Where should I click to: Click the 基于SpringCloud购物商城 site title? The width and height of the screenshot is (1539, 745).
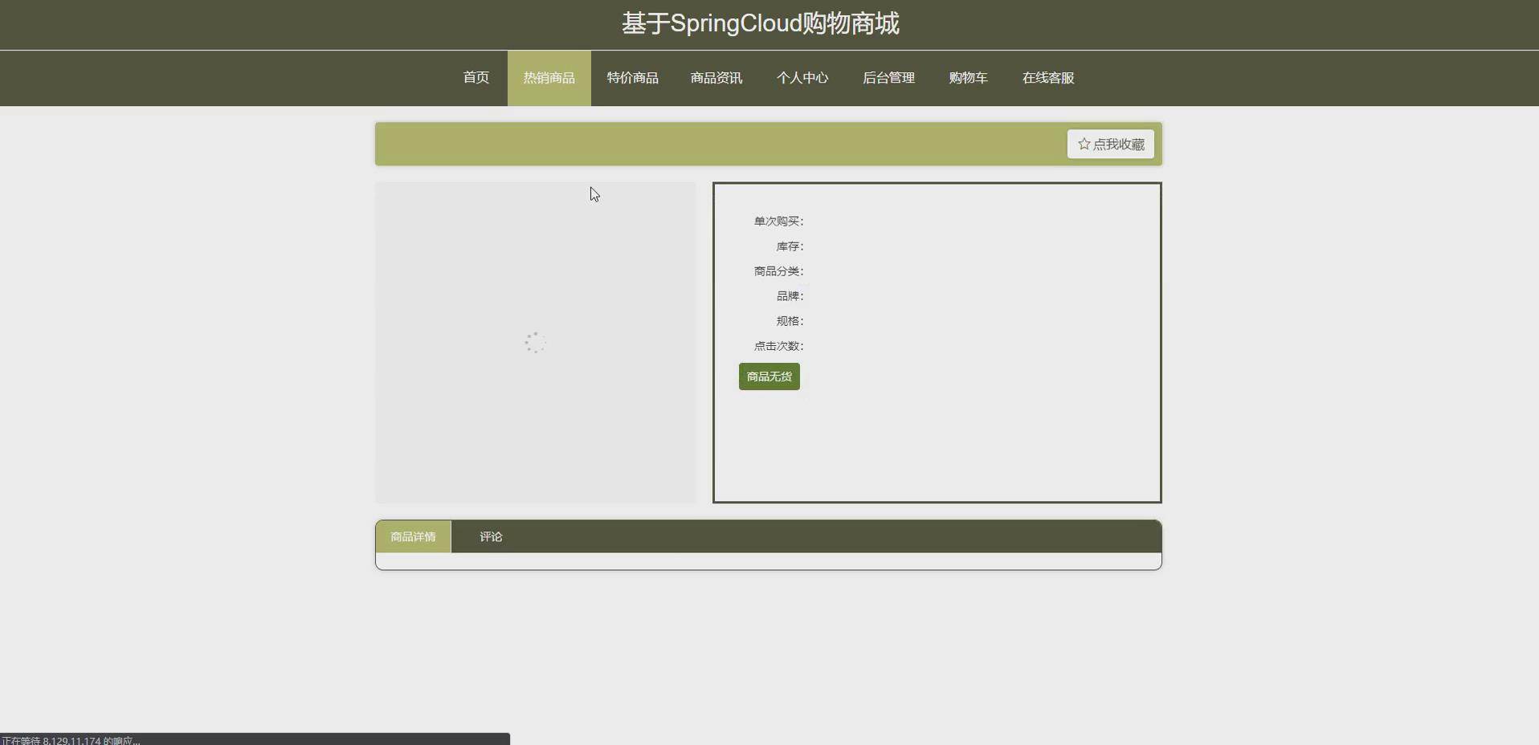[761, 23]
